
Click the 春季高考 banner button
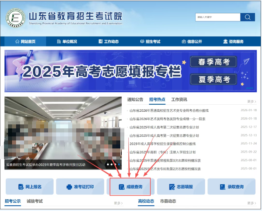213,62
